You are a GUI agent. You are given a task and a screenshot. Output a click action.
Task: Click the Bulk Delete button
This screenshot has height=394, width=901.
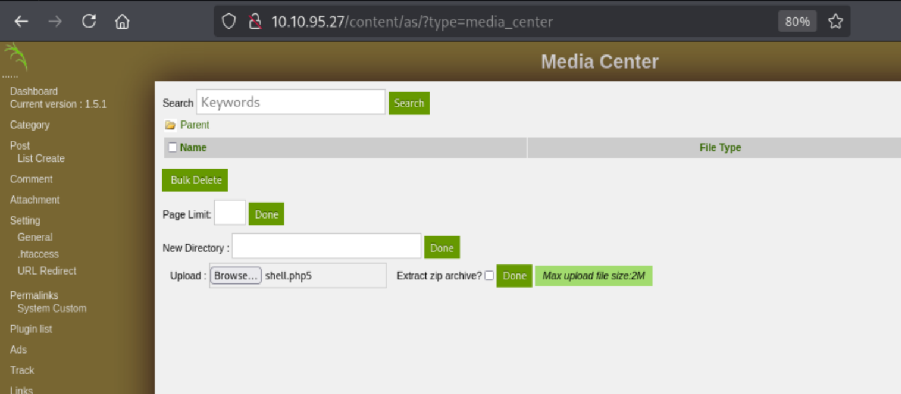coord(195,180)
